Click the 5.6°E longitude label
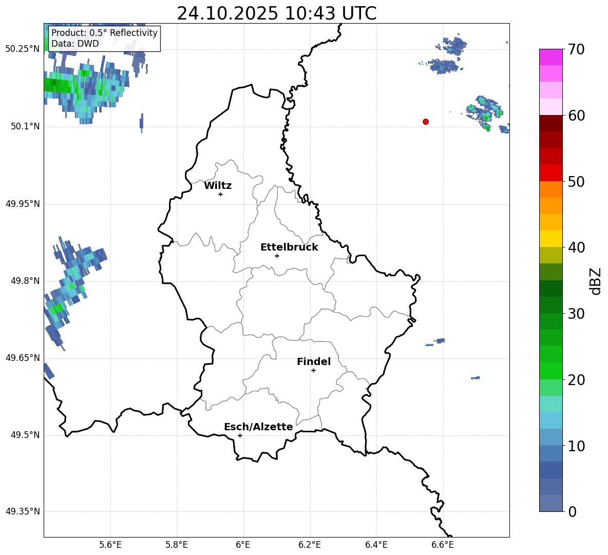This screenshot has height=555, width=608. [x=110, y=545]
